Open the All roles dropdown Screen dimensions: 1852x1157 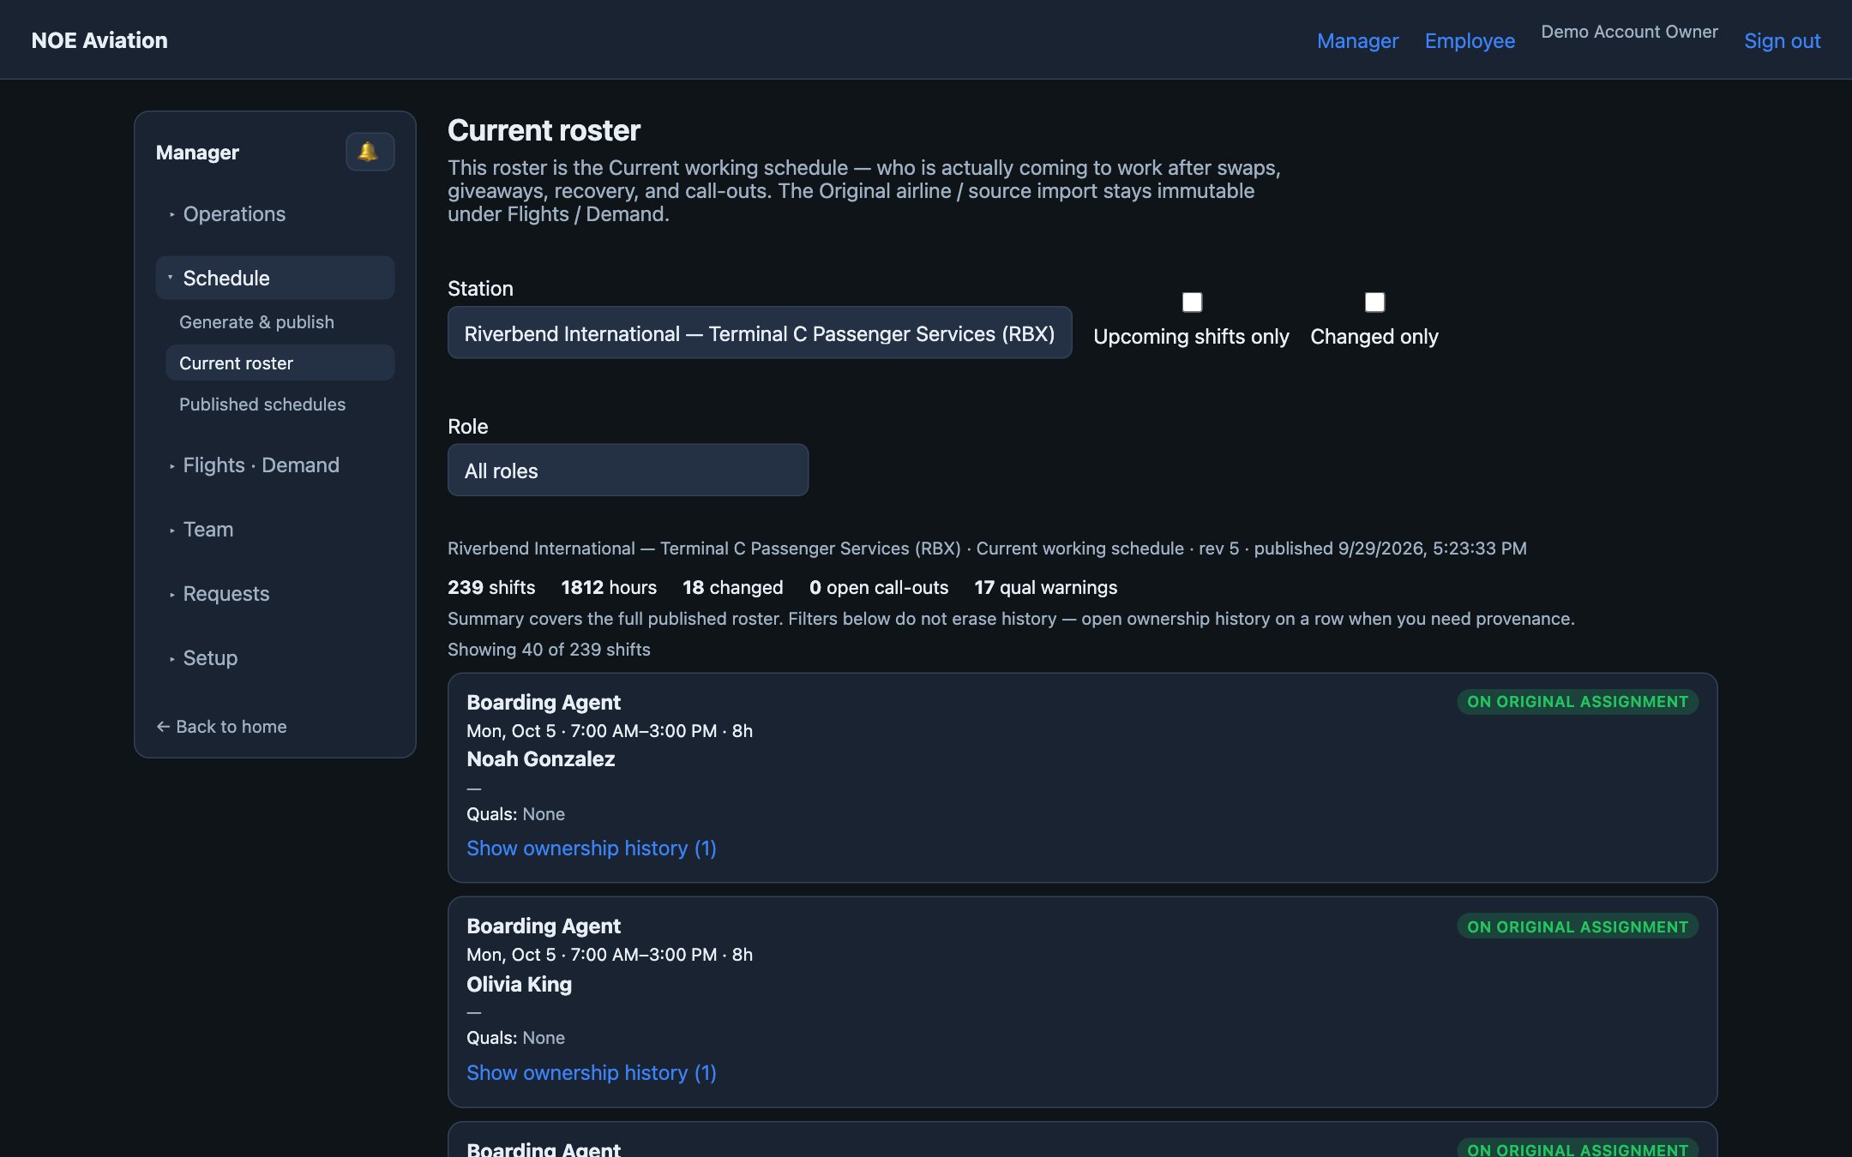[x=628, y=470]
